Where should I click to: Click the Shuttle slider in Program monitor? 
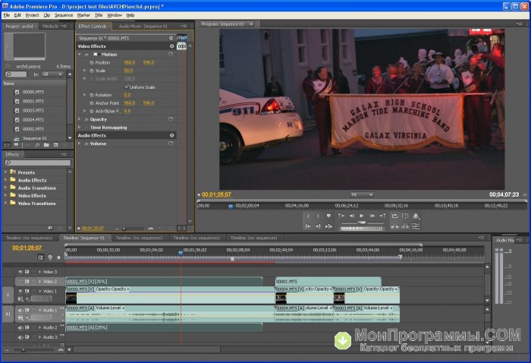coord(362,223)
